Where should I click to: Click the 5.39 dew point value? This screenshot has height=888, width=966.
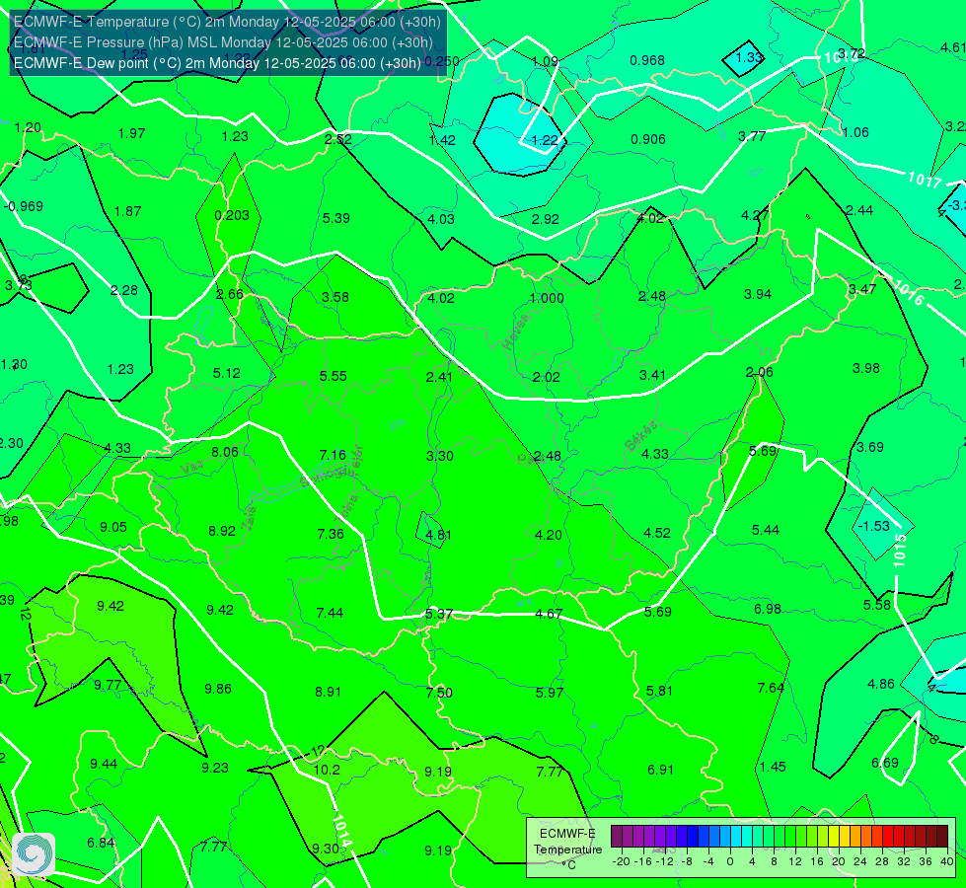point(335,218)
